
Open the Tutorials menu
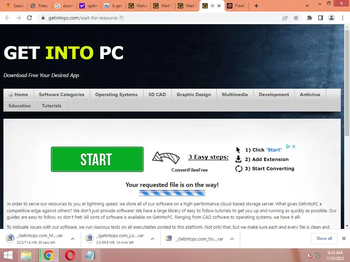[52, 106]
